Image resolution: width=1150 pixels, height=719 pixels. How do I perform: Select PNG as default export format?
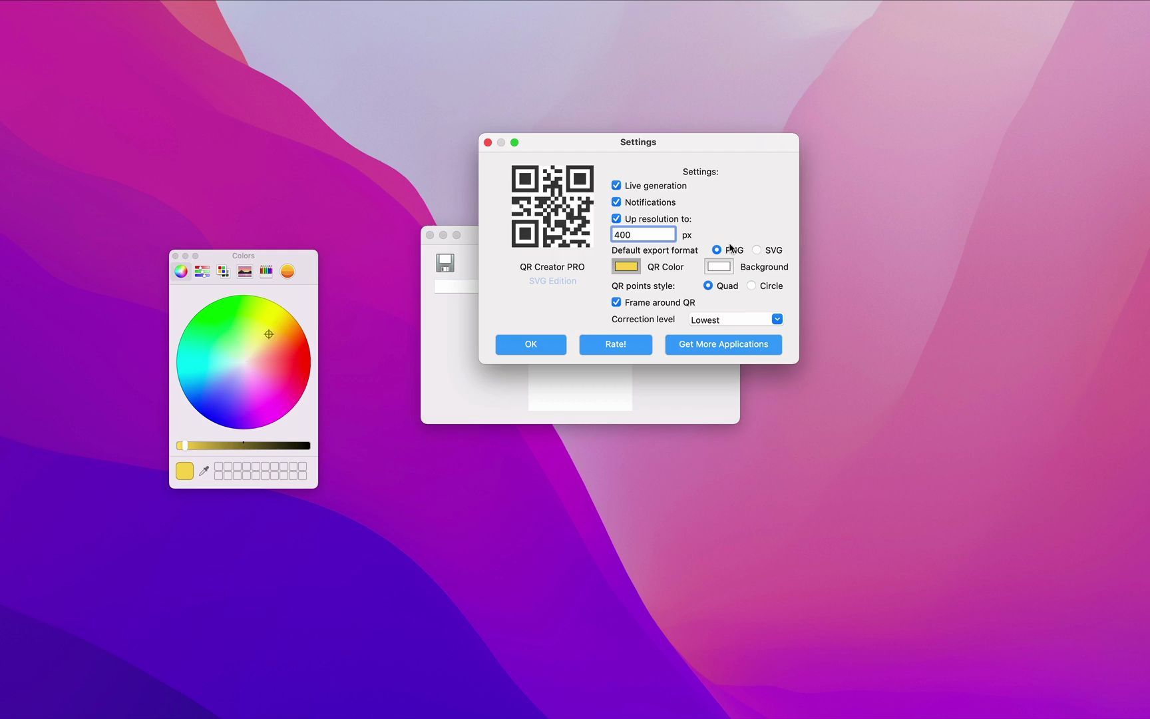(716, 250)
